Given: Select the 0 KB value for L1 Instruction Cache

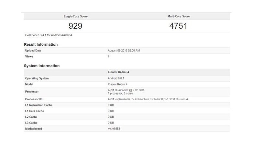Looking at the screenshot, I should coord(111,105).
